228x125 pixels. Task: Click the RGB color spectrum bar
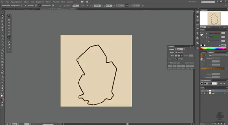(213, 49)
